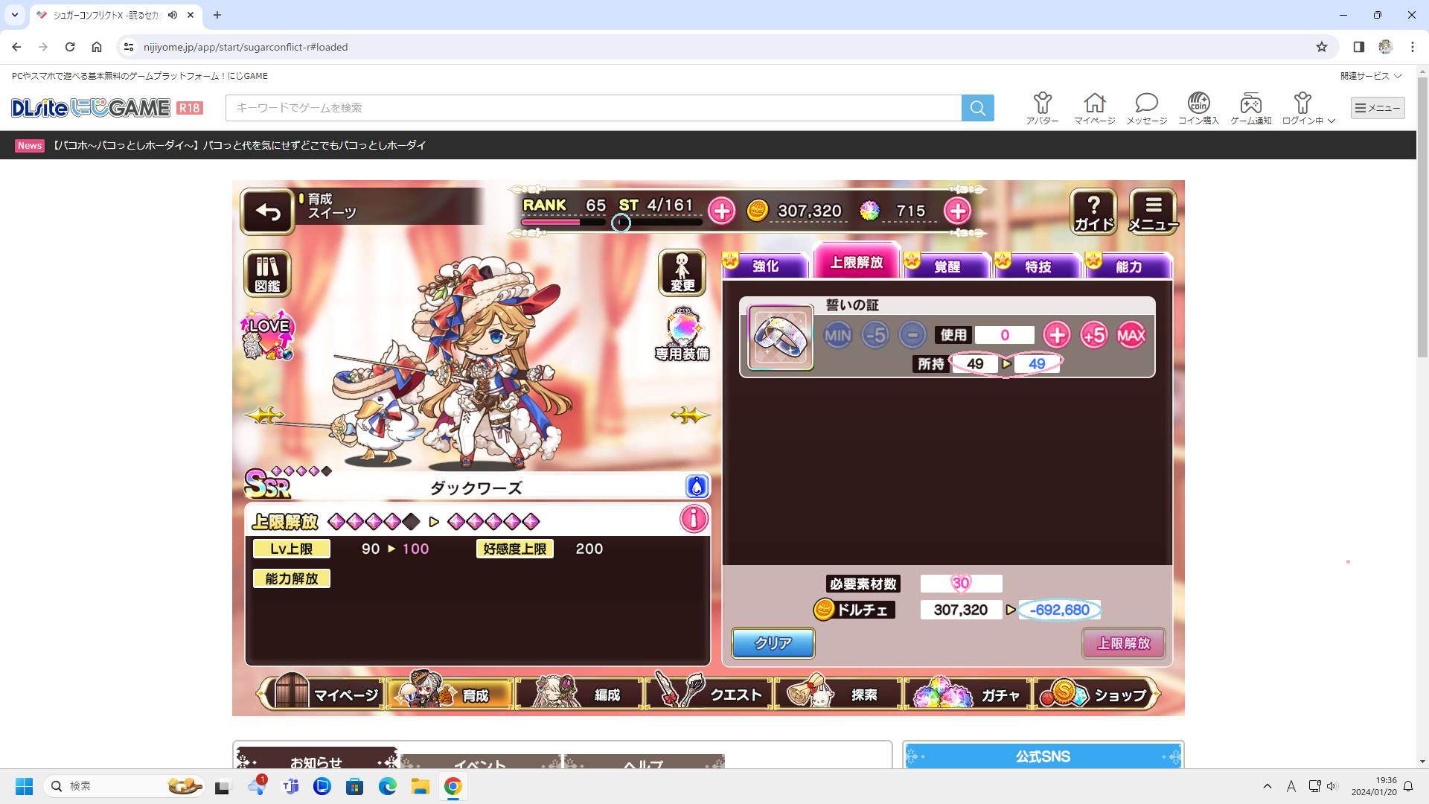Open the 図鑑 encyclopedia icon

(267, 273)
